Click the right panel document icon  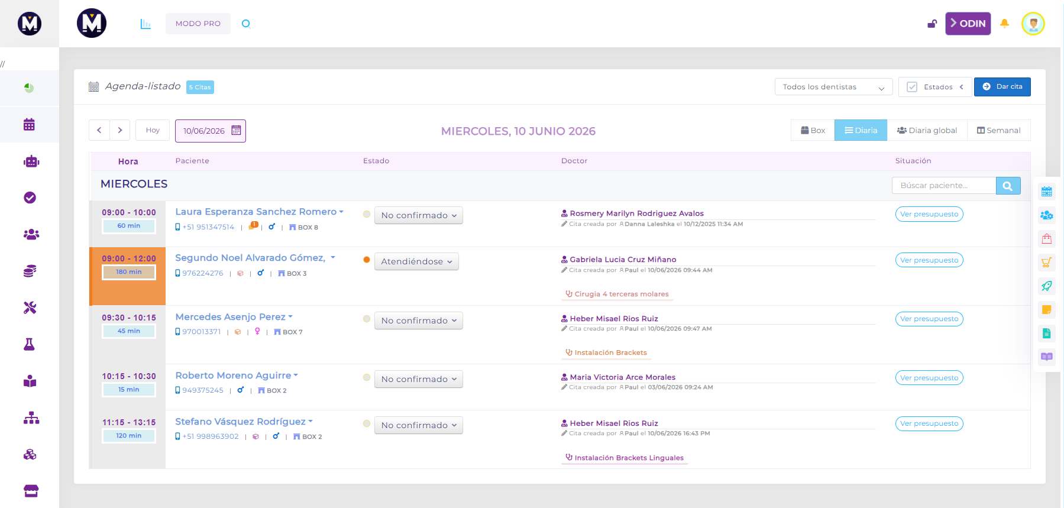pyautogui.click(x=1047, y=334)
